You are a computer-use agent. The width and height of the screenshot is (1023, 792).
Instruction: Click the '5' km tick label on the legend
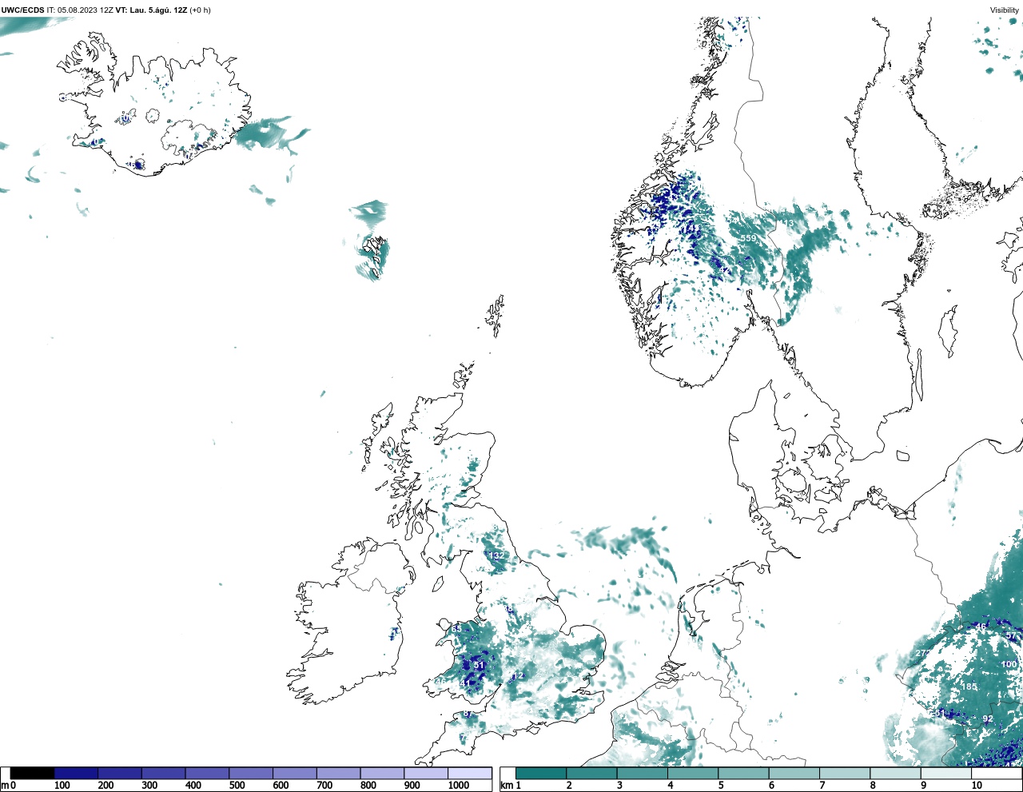click(721, 786)
